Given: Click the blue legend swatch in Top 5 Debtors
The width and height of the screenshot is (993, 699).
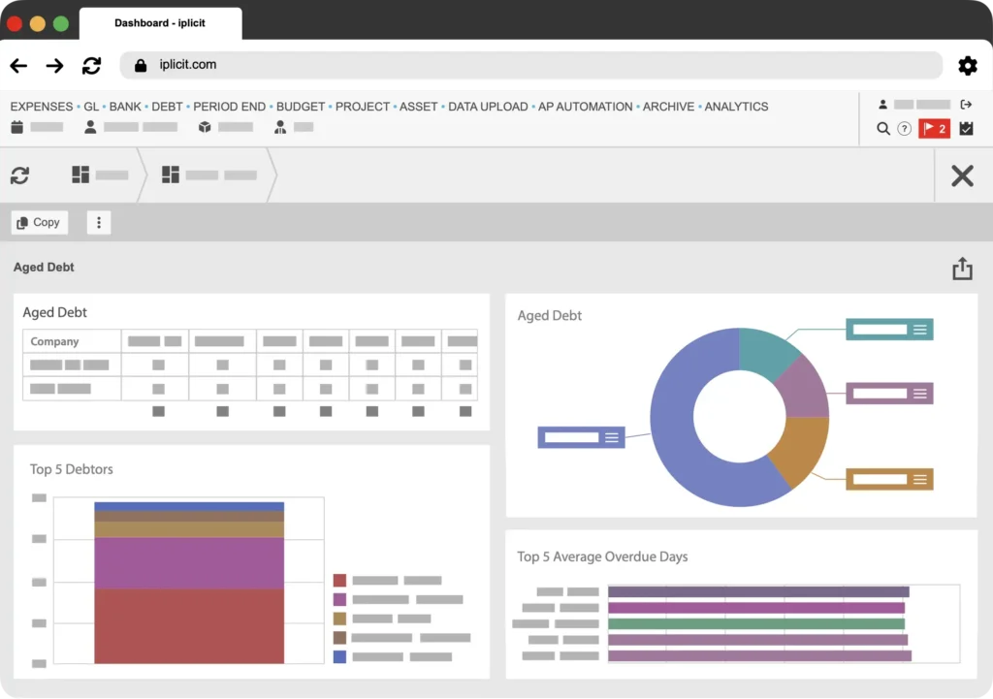Looking at the screenshot, I should pyautogui.click(x=339, y=656).
